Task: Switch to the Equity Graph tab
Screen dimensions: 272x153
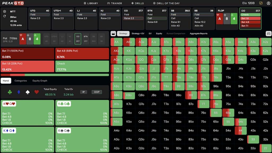Action: pos(40,81)
